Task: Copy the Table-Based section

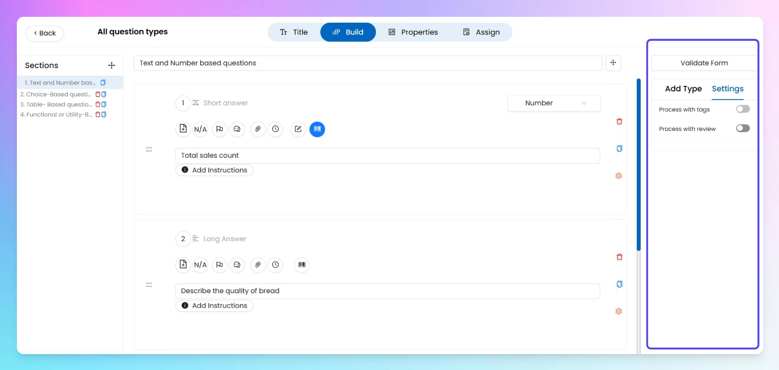Action: click(104, 105)
